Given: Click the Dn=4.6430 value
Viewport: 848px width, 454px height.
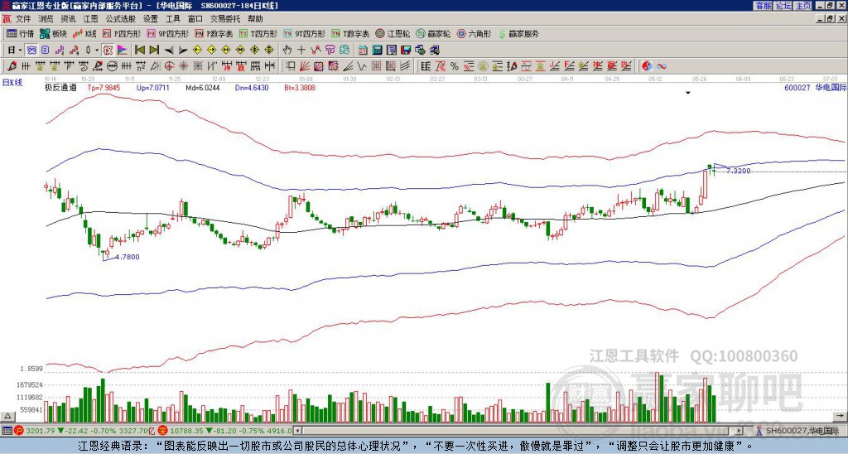Looking at the screenshot, I should [252, 87].
